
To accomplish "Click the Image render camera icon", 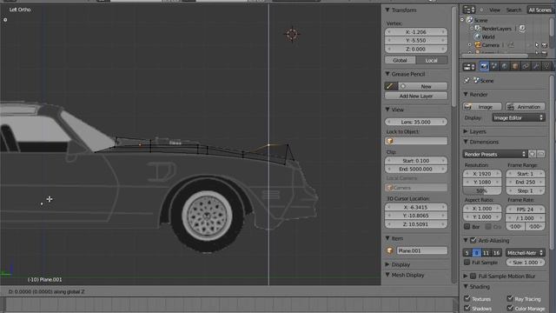I will tap(468, 107).
